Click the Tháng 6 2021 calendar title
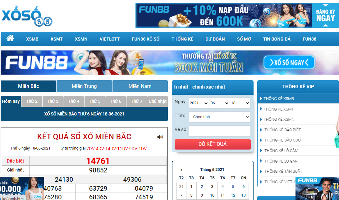The width and height of the screenshot is (339, 200). (212, 170)
